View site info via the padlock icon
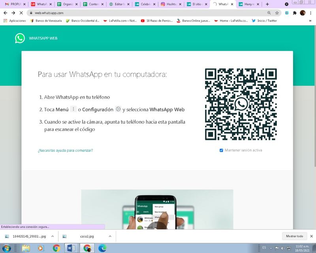 [x=31, y=13]
